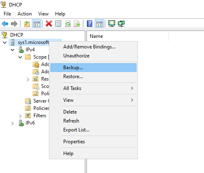204x173 pixels.
Task: Select the IPv4 node in tree
Action: click(x=30, y=50)
